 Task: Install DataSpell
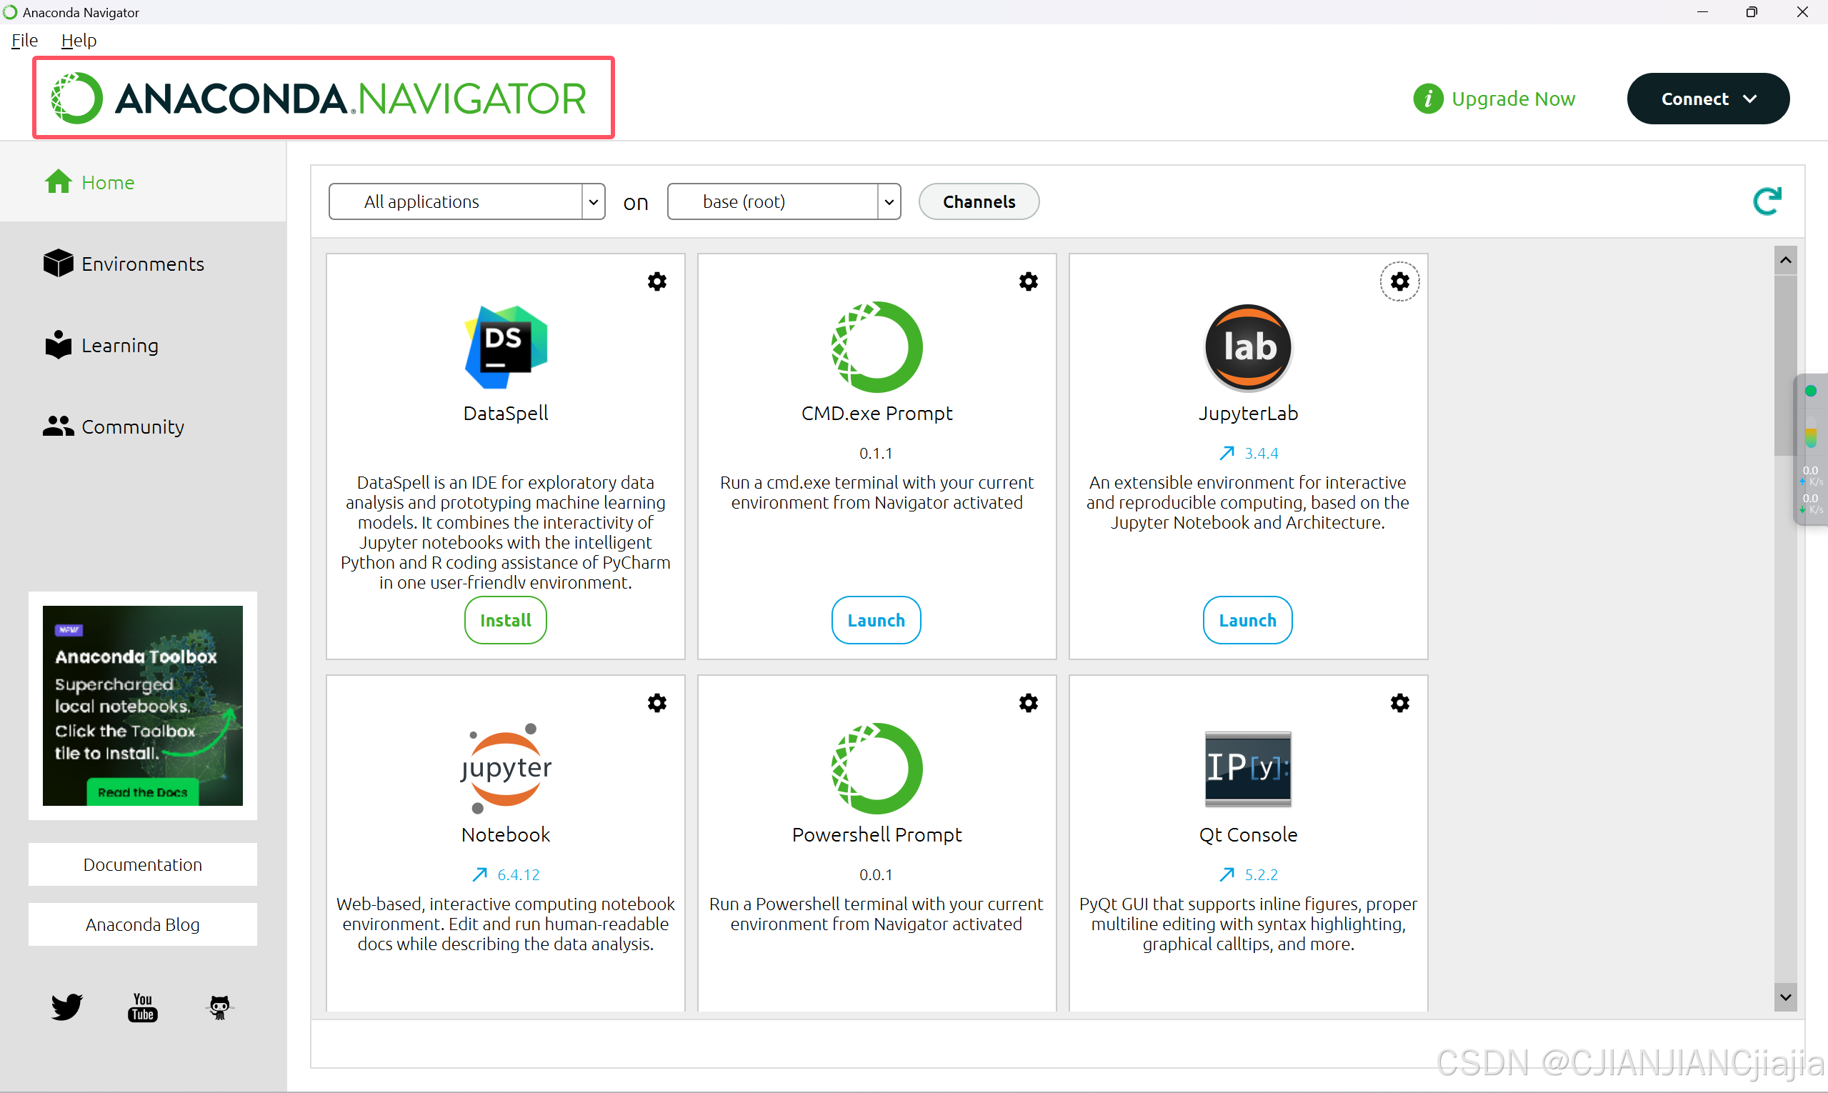505,620
